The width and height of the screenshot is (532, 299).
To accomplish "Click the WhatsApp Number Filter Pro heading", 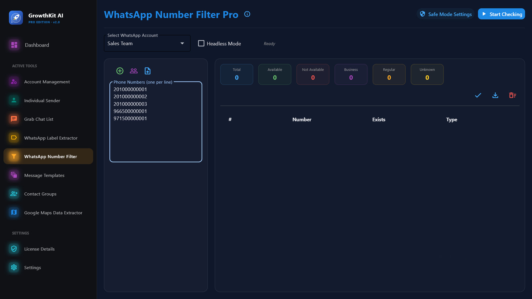I will pyautogui.click(x=171, y=15).
